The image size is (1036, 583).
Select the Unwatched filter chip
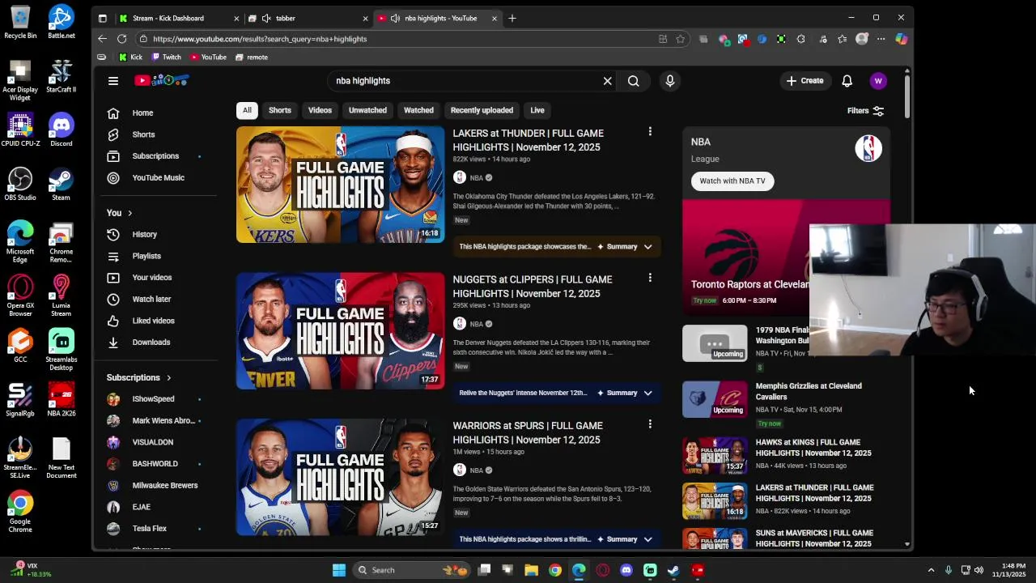(x=367, y=110)
